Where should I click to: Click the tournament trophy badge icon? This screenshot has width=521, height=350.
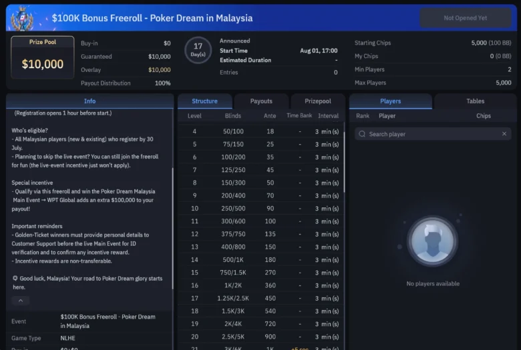pyautogui.click(x=22, y=18)
